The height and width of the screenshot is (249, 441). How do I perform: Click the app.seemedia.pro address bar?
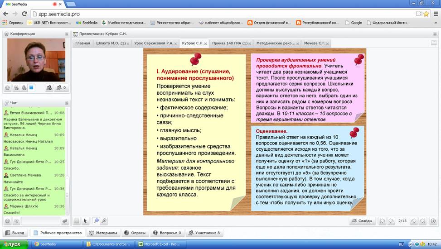pos(222,14)
